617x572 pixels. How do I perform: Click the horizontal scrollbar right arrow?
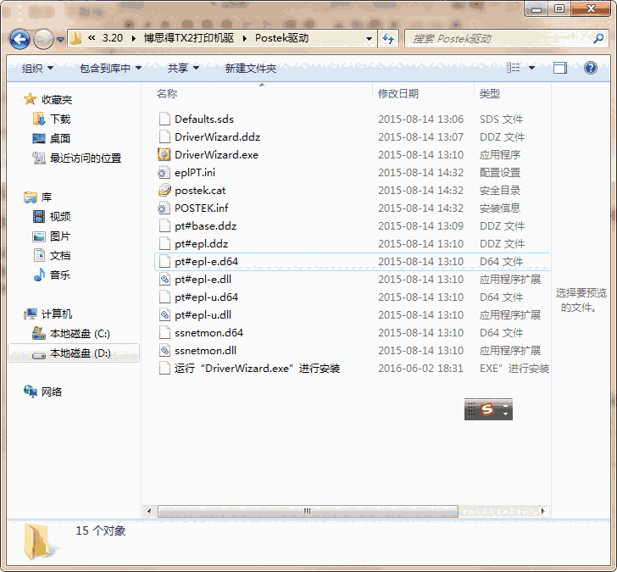pos(543,512)
